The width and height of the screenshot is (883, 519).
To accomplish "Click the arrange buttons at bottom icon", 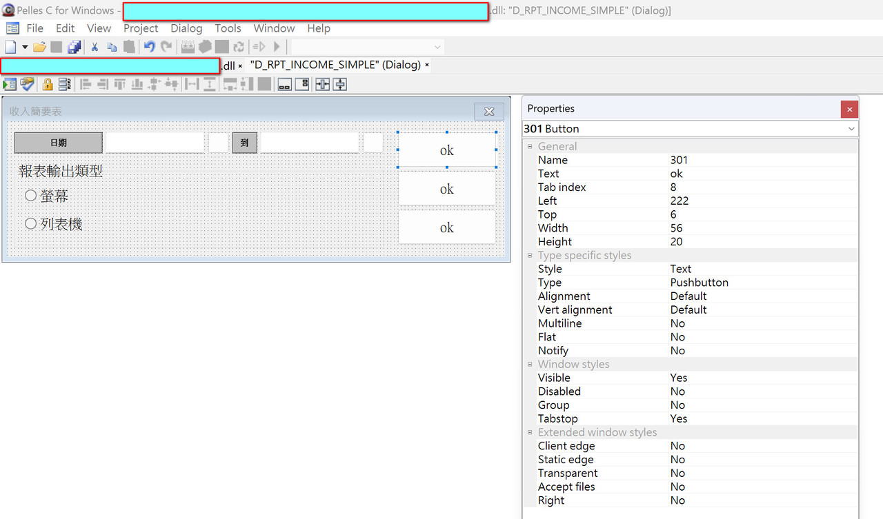I will (284, 84).
